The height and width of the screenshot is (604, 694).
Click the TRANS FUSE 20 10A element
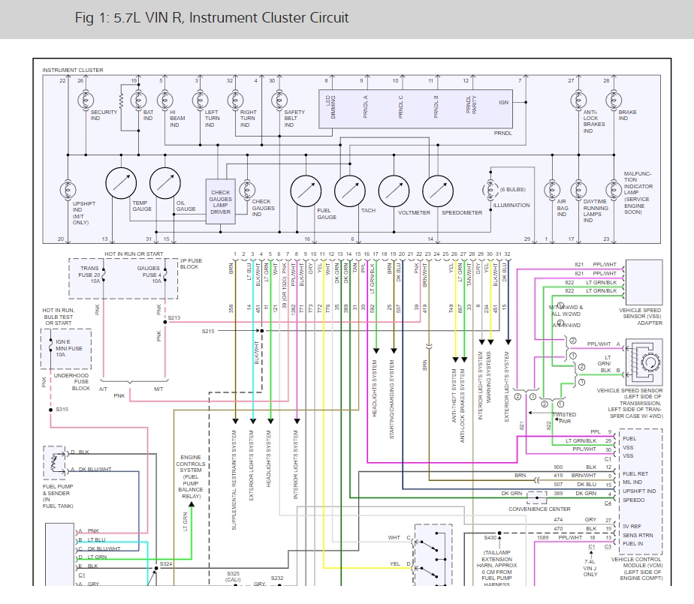[x=89, y=275]
